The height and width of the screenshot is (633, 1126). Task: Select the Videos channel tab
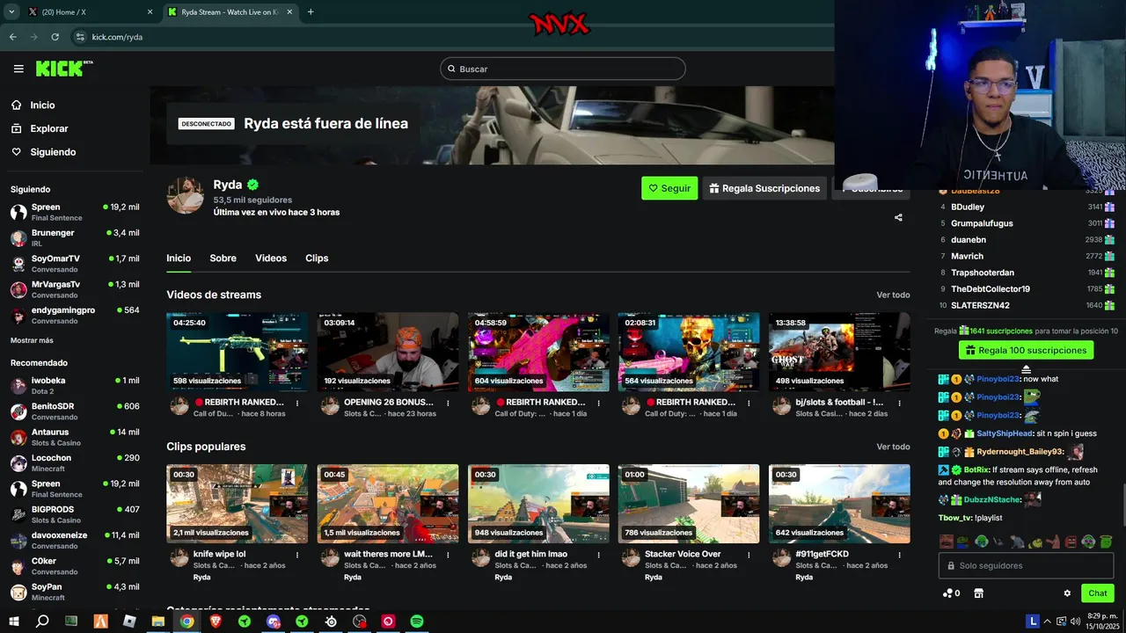tap(271, 258)
